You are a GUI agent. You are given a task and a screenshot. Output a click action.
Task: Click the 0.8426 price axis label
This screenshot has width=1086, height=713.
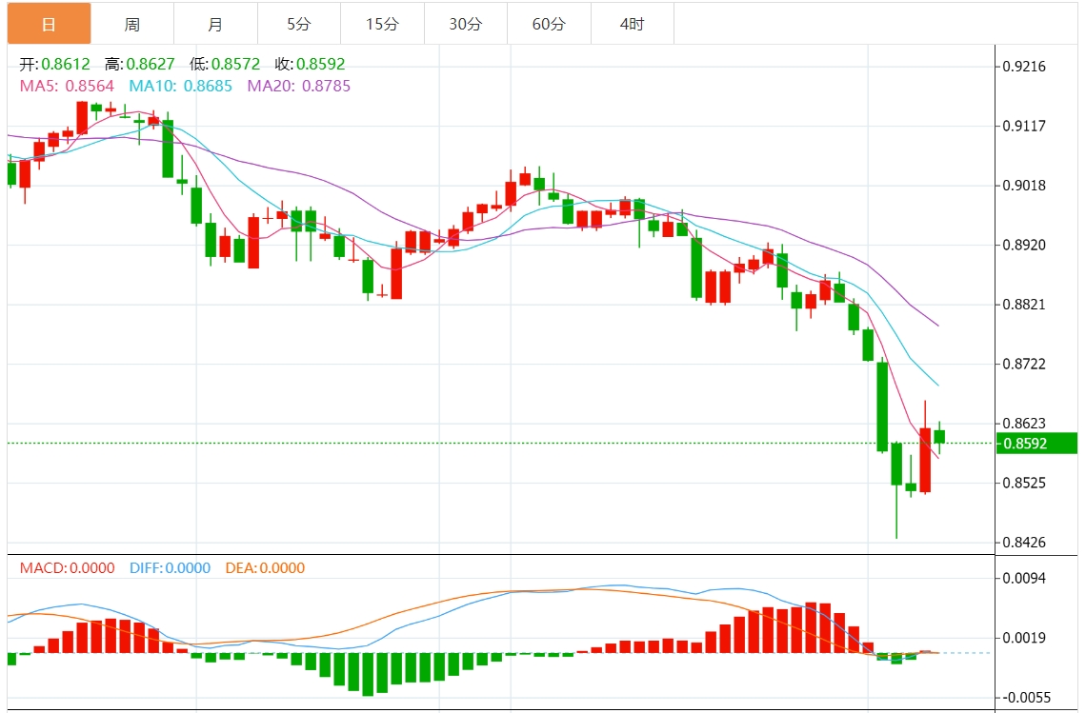coord(1024,542)
